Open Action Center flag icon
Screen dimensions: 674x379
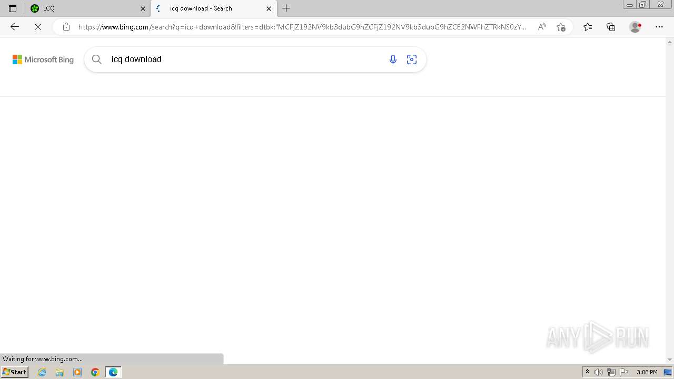[624, 372]
